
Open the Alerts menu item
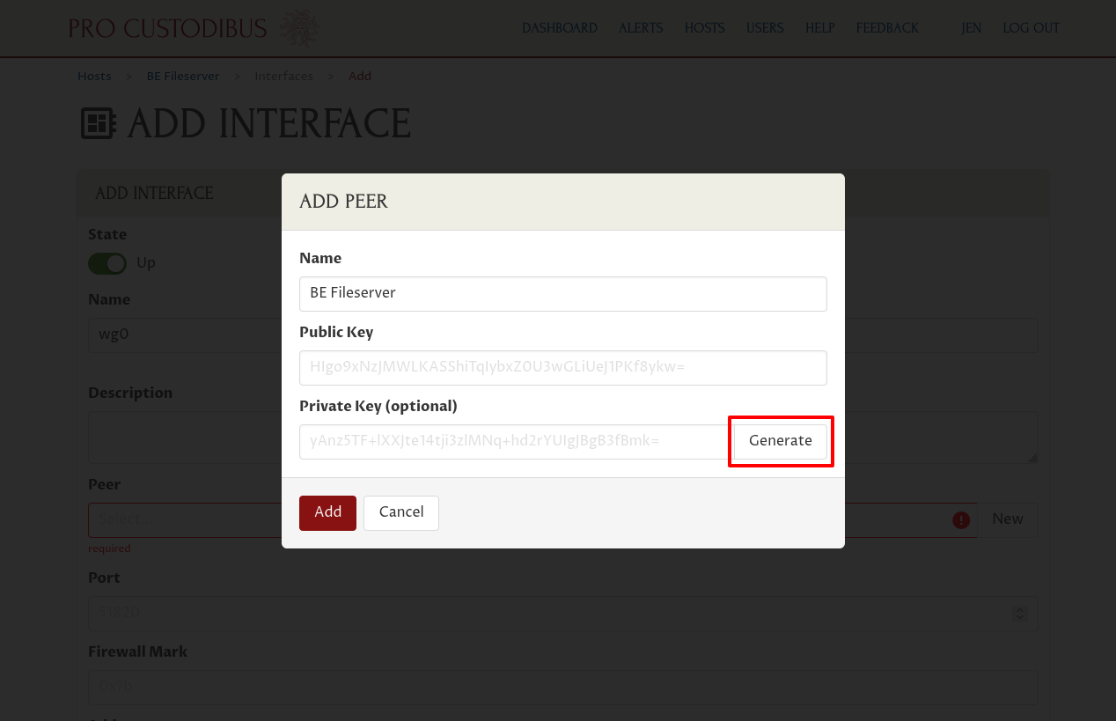coord(641,28)
